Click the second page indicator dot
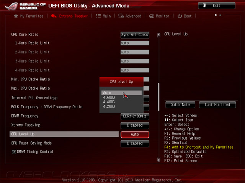The width and height of the screenshot is (245, 183). click(x=220, y=15)
